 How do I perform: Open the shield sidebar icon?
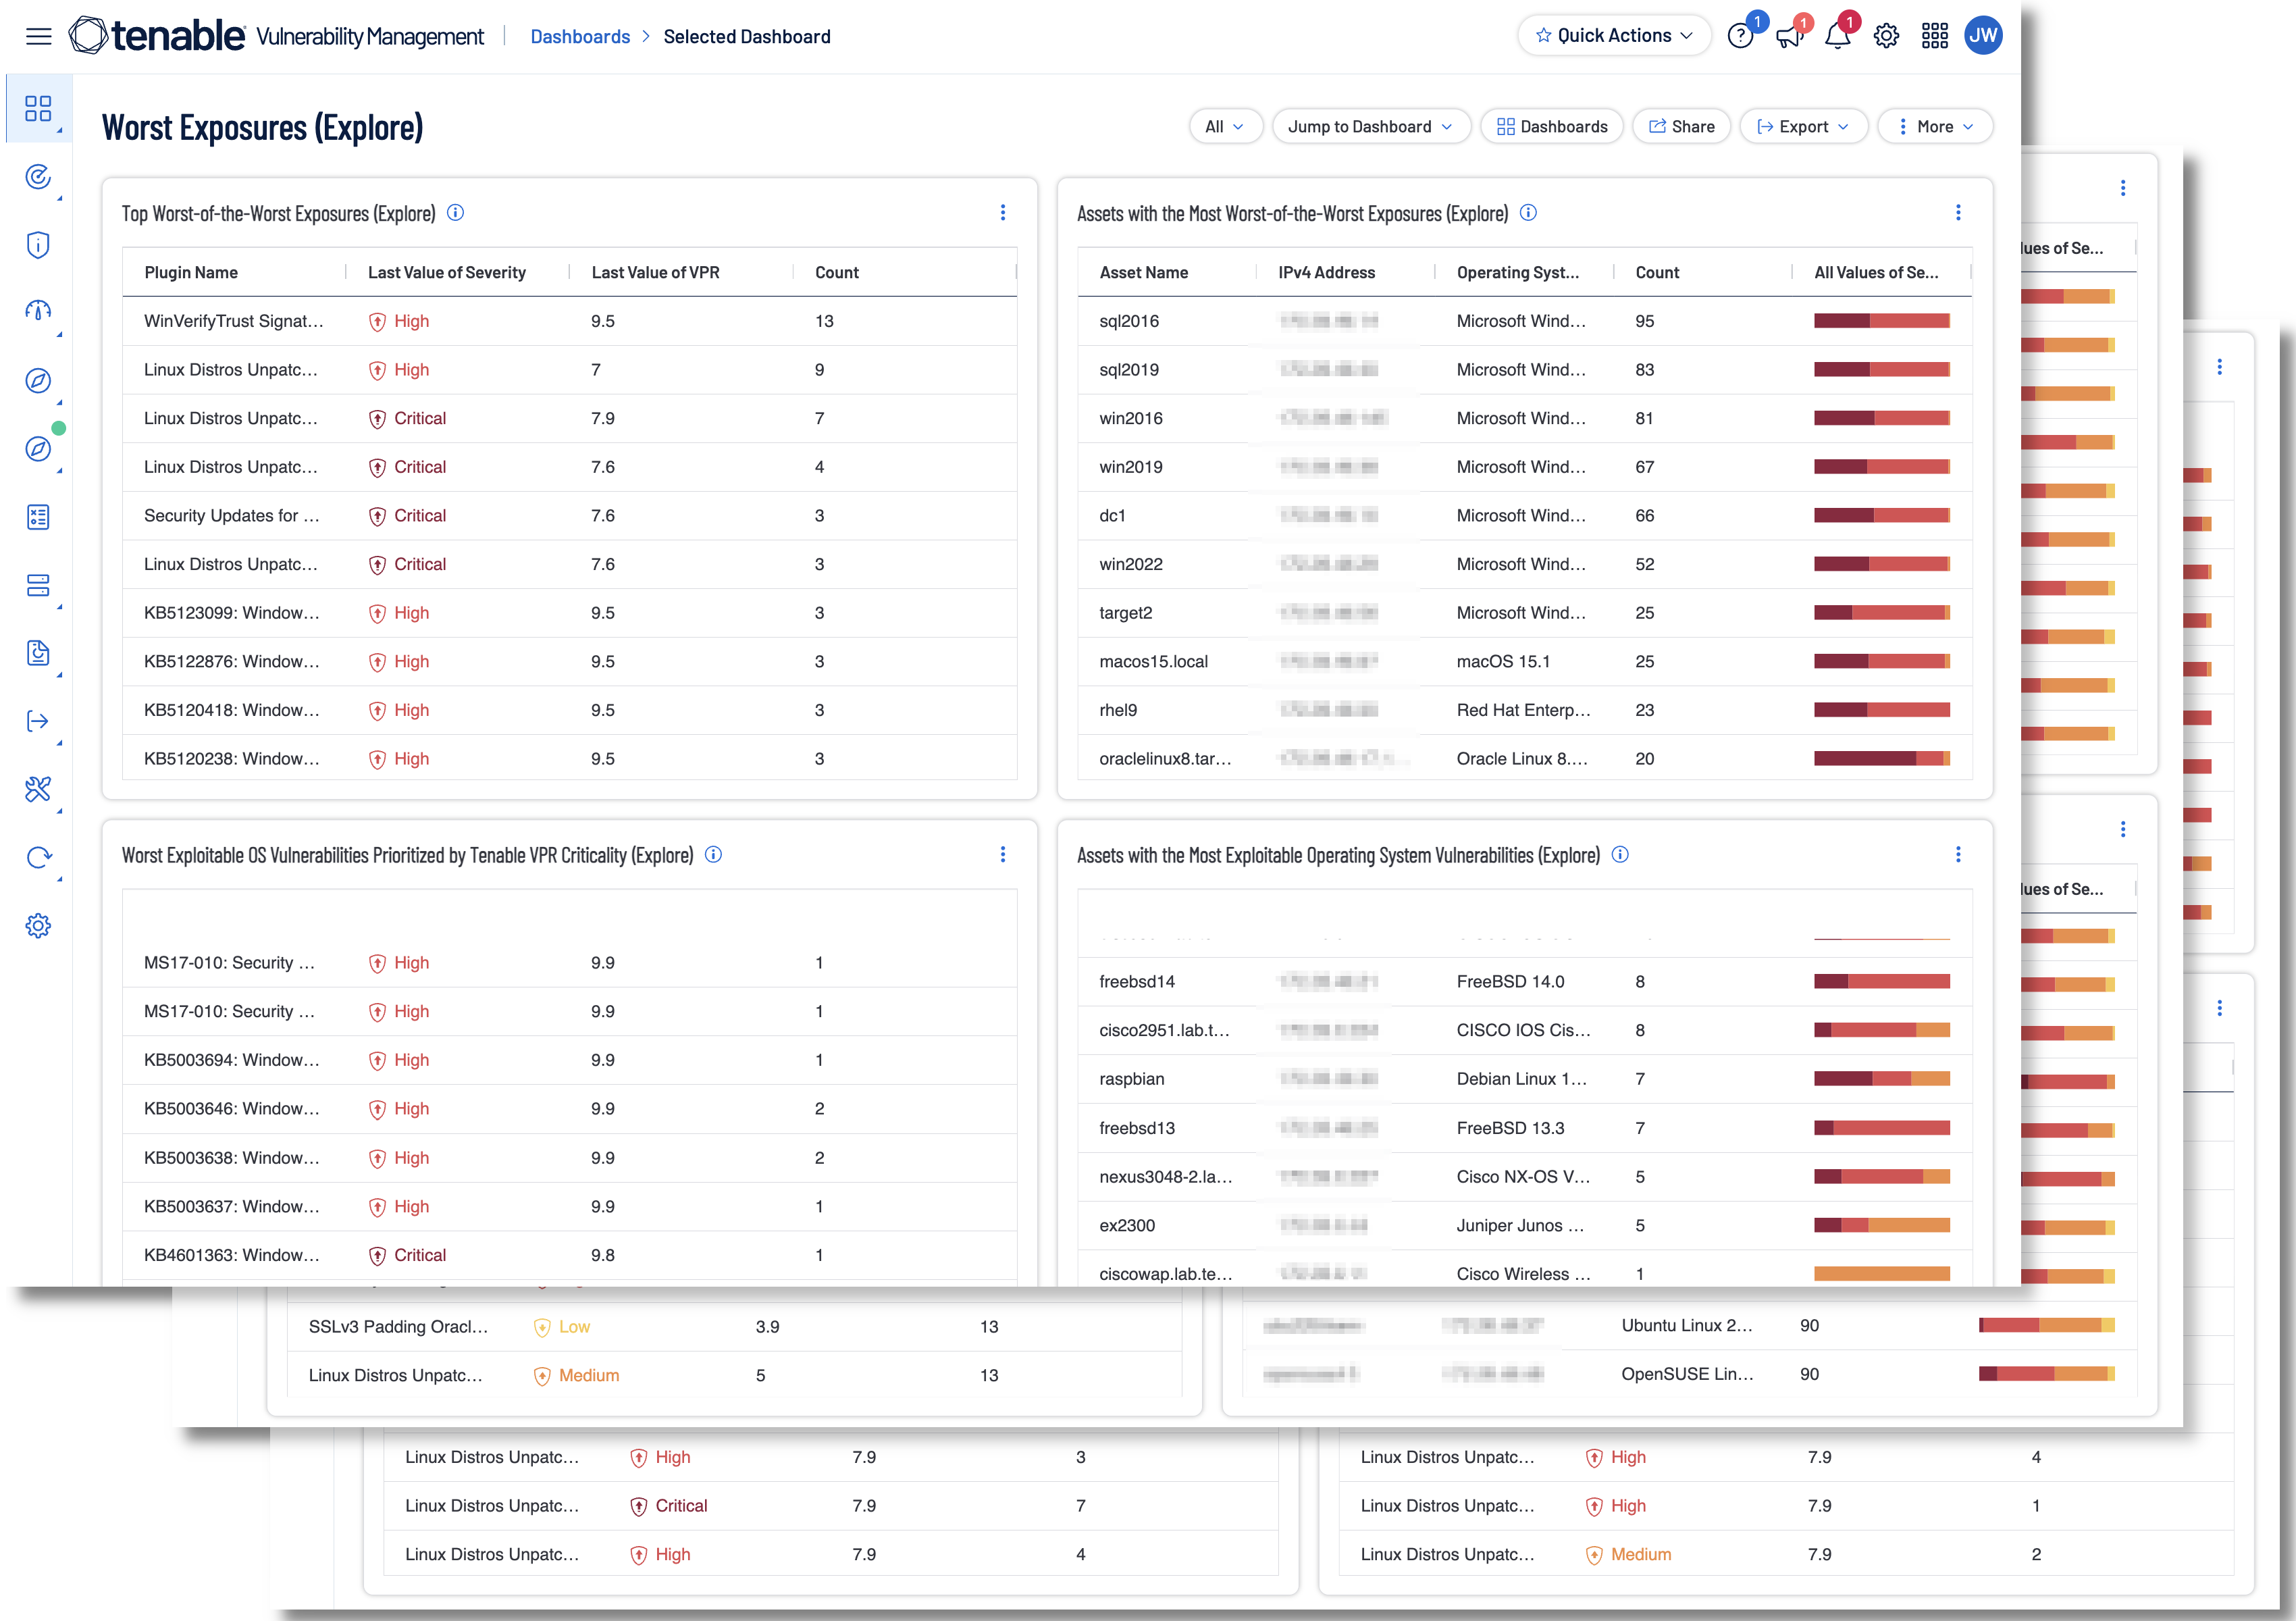click(38, 245)
